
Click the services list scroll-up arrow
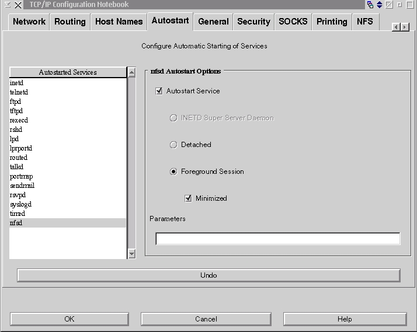click(x=131, y=72)
